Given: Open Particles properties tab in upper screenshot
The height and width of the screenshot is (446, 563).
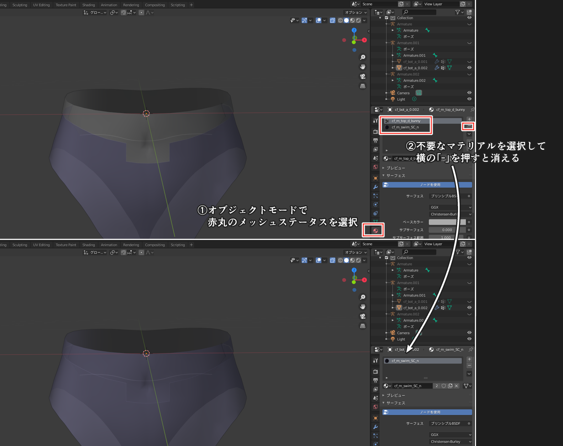Looking at the screenshot, I should (x=375, y=196).
